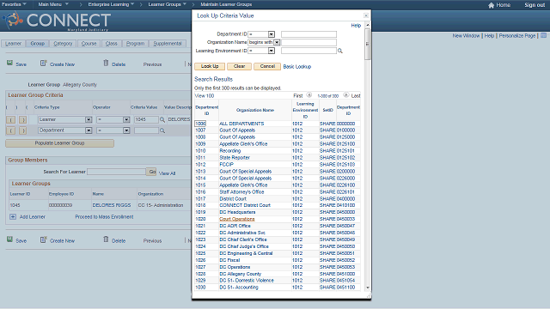Open the Department ID operator dropdown
This screenshot has width=550, height=309.
click(x=272, y=34)
